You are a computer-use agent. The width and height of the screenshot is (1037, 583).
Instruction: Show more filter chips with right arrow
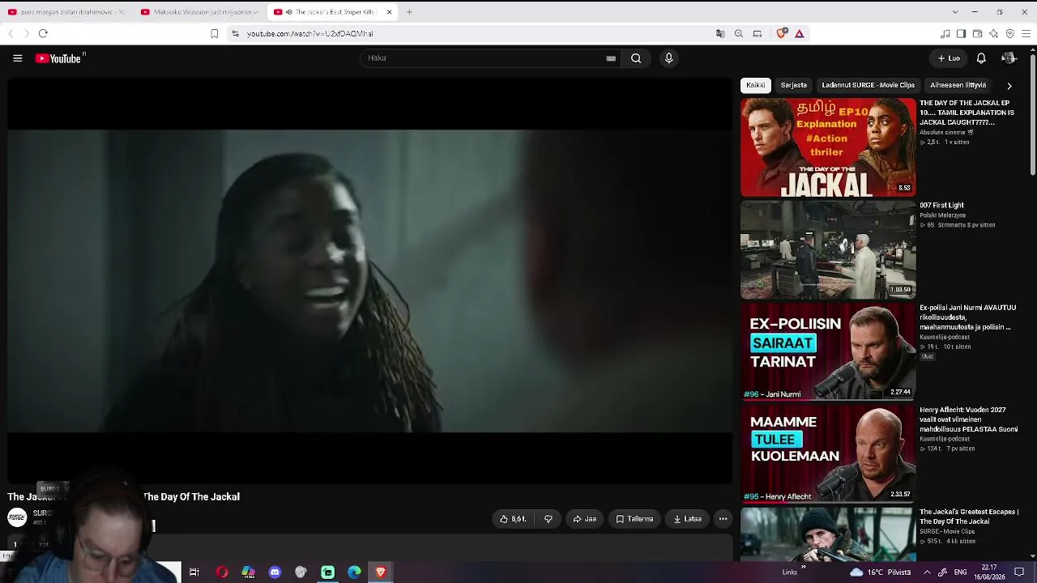(1009, 86)
